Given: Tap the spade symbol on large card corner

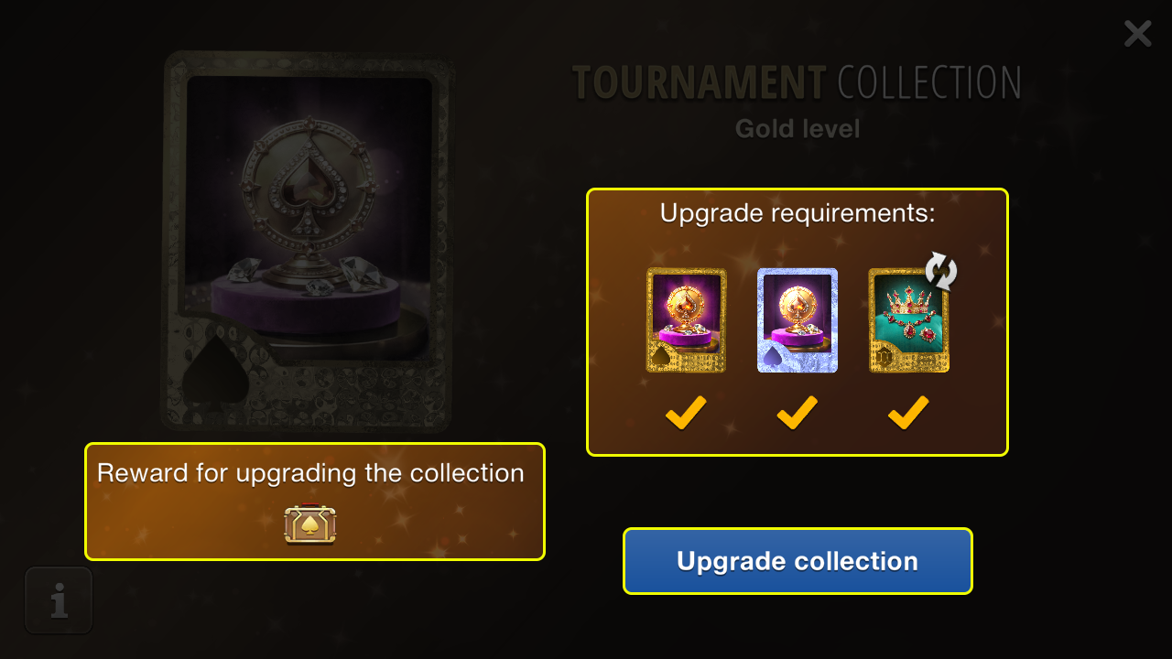Looking at the screenshot, I should [x=216, y=370].
